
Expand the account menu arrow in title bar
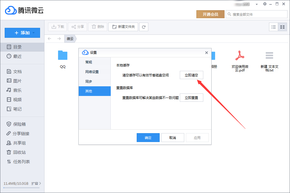coord(257,4)
